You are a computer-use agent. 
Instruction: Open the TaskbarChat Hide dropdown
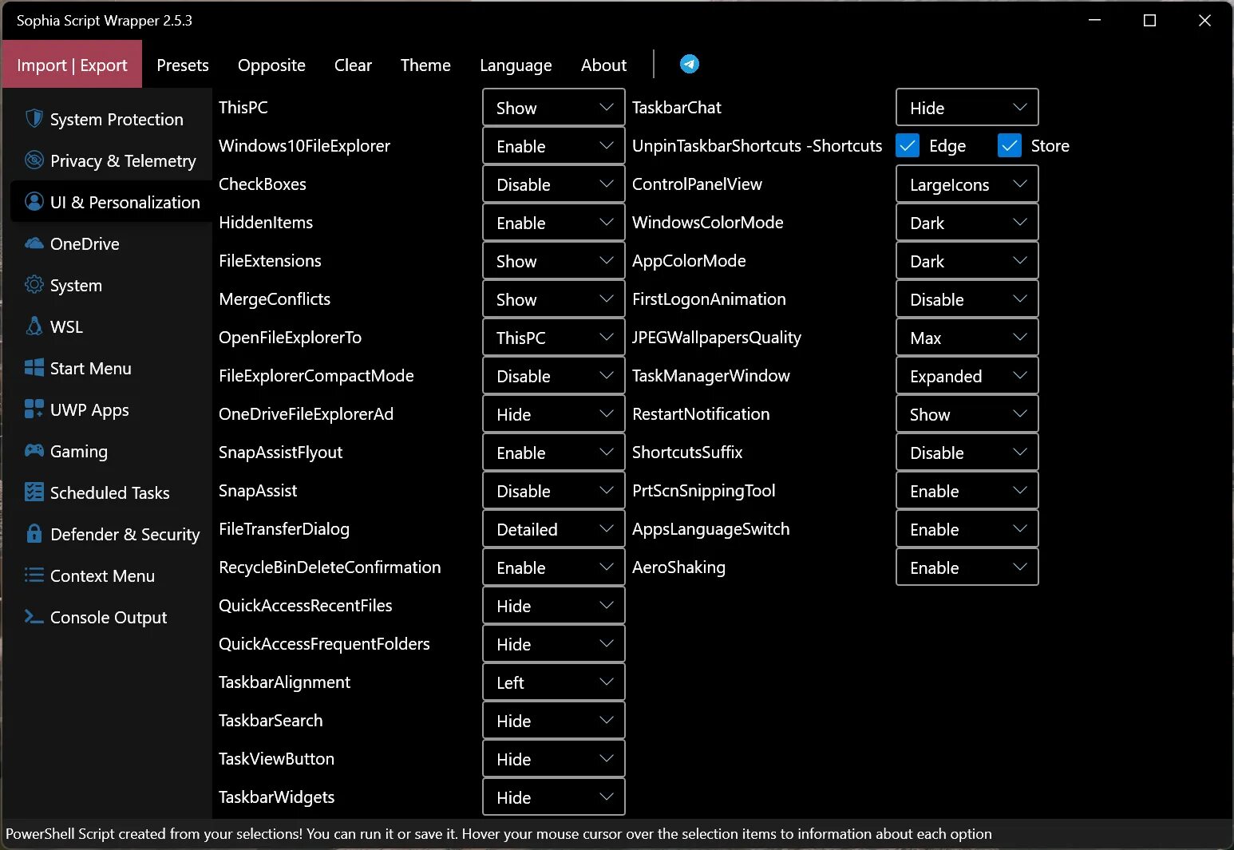[x=967, y=107]
